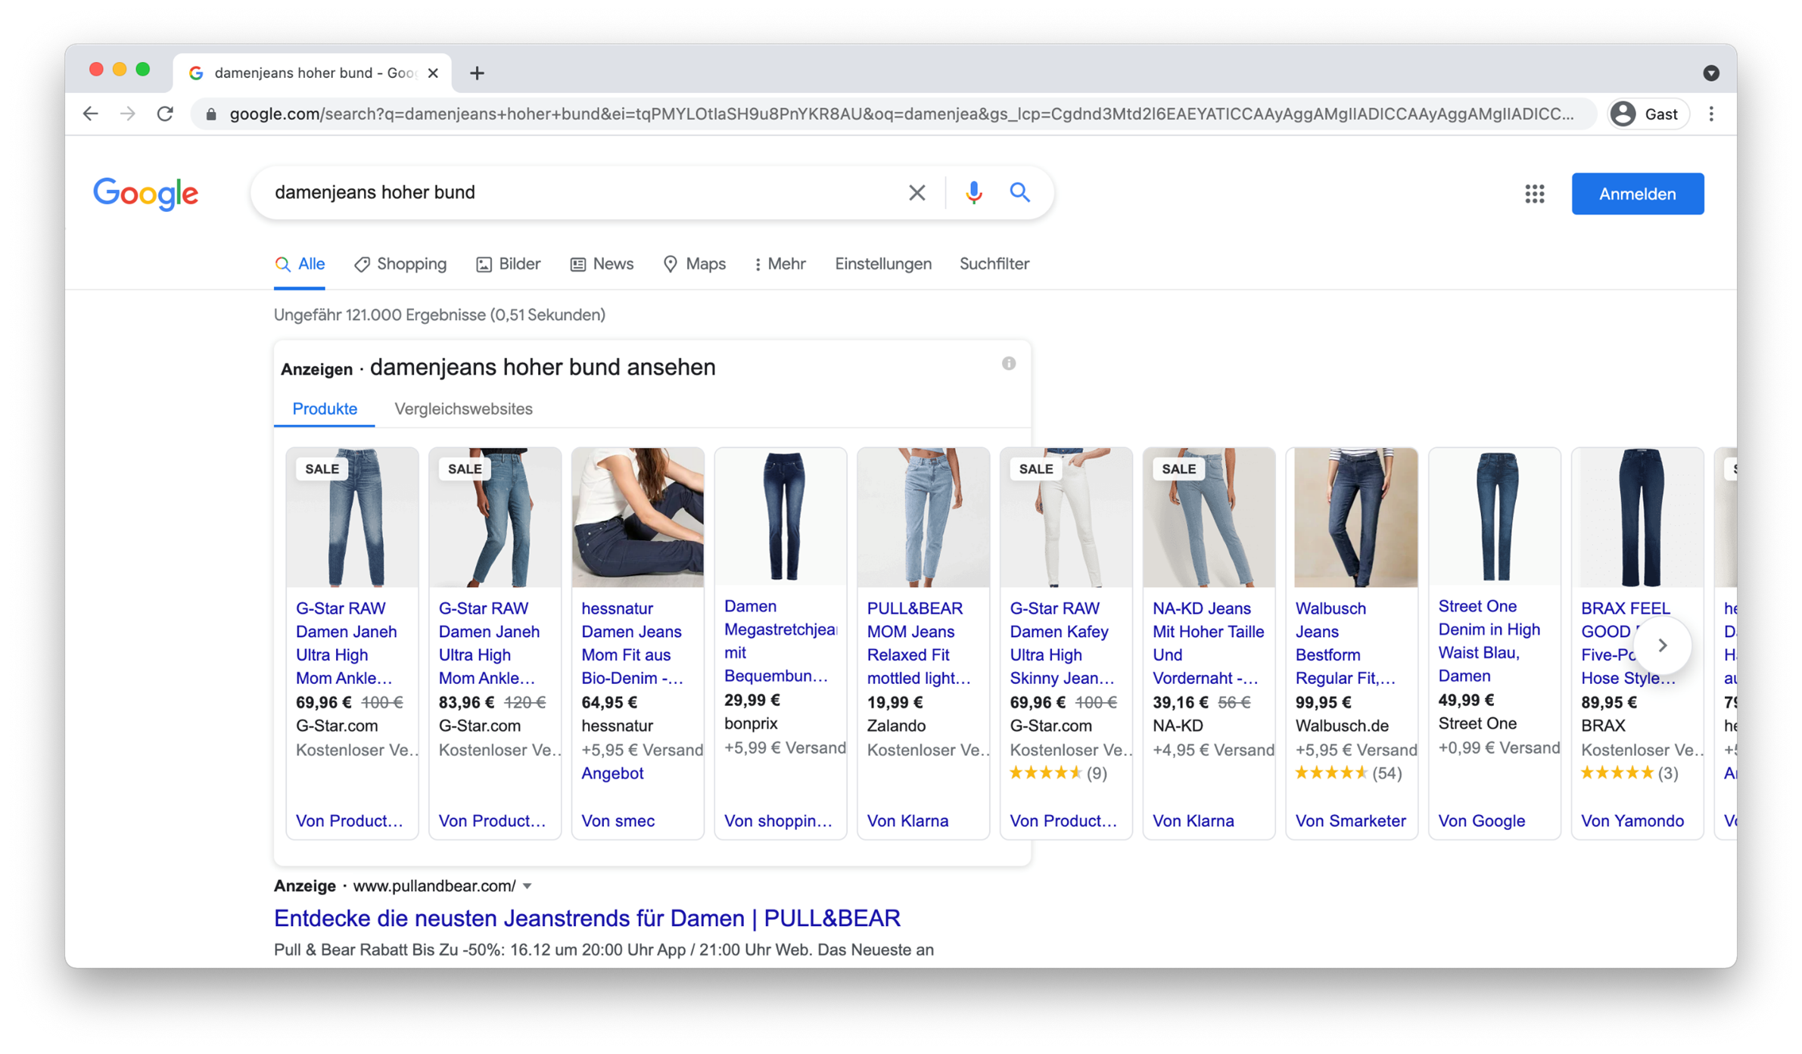1802x1054 pixels.
Task: Click the ad info icon
Action: [1008, 364]
